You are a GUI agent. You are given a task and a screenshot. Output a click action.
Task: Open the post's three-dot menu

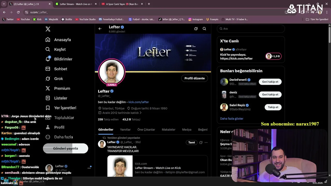click(206, 142)
